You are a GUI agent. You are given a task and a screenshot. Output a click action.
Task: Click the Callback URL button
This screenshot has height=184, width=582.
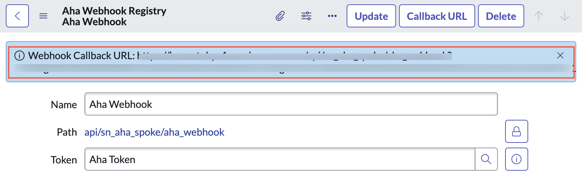click(437, 16)
